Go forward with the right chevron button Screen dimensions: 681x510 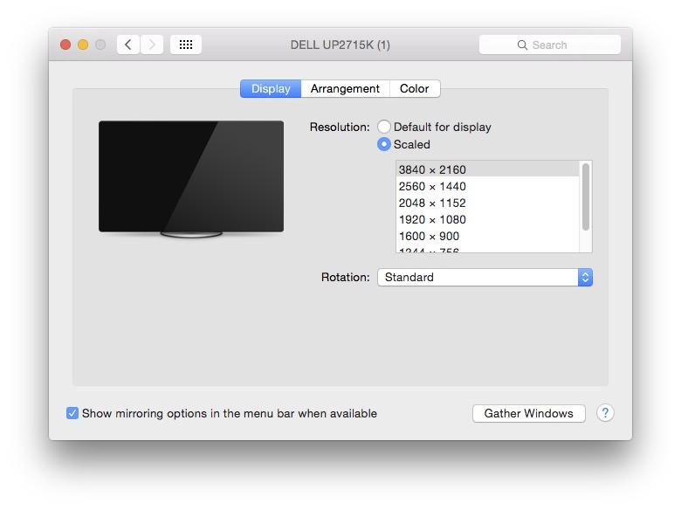point(152,45)
